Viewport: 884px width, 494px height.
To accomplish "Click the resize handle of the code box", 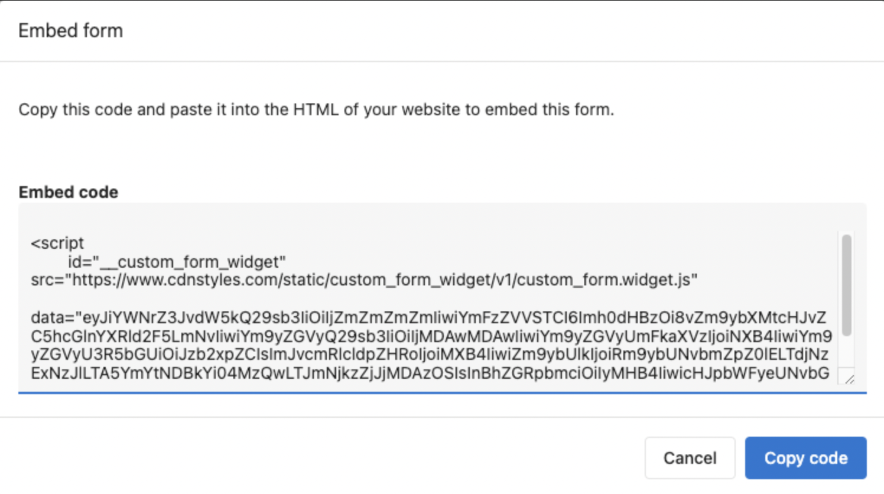I will coord(849,379).
